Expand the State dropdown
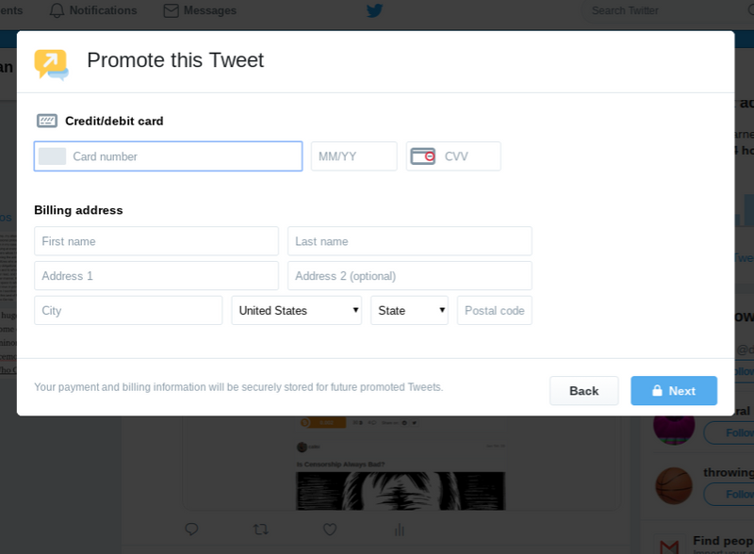 [409, 311]
